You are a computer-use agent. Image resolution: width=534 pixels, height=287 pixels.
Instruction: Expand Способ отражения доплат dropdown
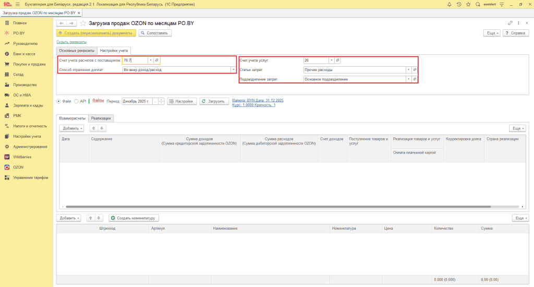tap(233, 69)
